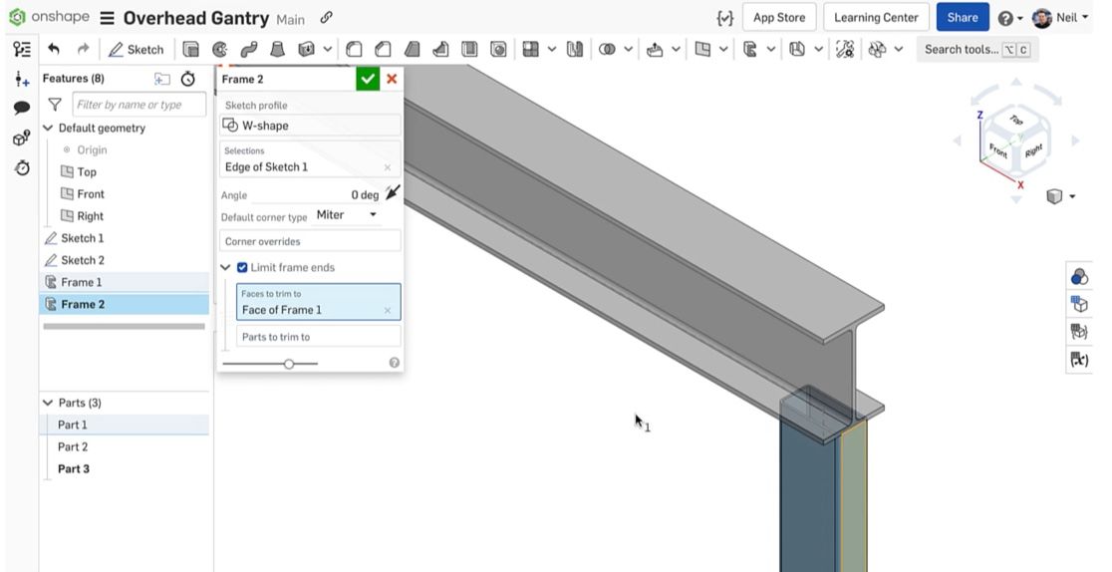Viewport: 1112px width, 572px height.
Task: Collapse the Parts (3) list
Action: pos(48,403)
